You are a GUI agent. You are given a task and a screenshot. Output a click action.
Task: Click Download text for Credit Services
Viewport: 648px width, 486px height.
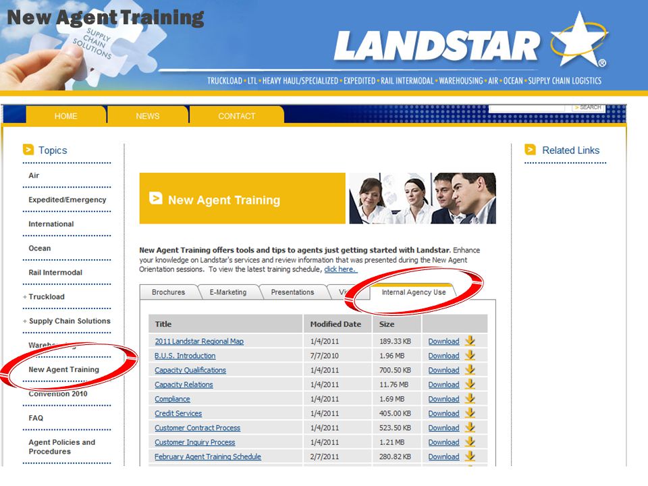click(x=443, y=413)
